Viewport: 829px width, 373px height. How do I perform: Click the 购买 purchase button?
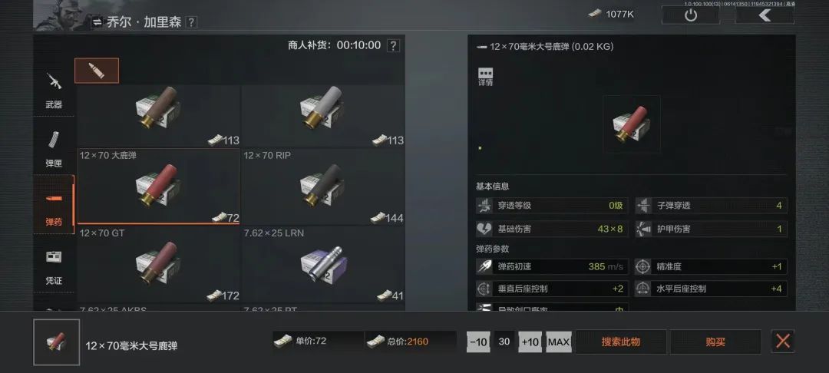tap(715, 342)
